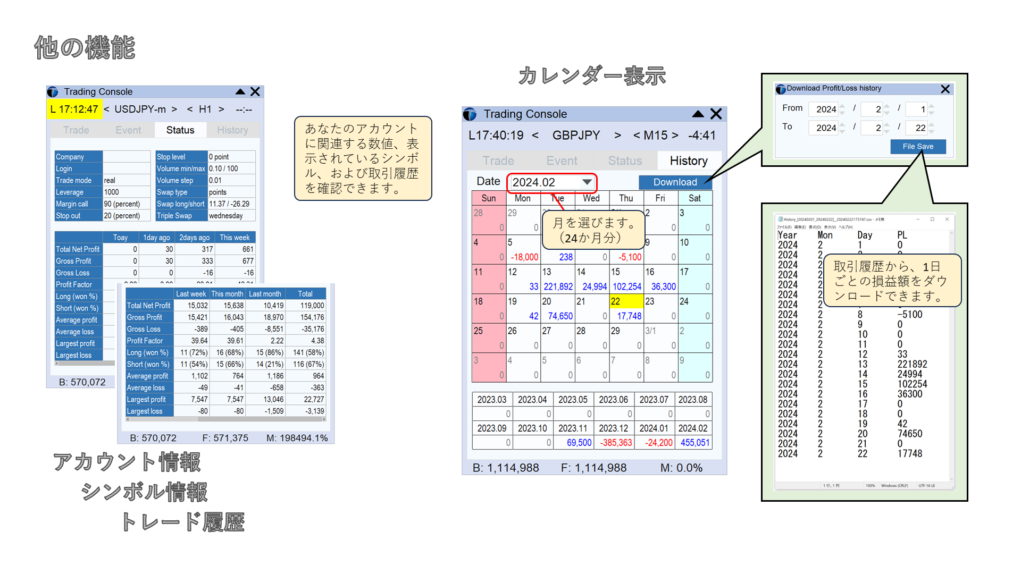
Task: Collapse the GBPJPY Trading Console with up triangle
Action: [698, 114]
